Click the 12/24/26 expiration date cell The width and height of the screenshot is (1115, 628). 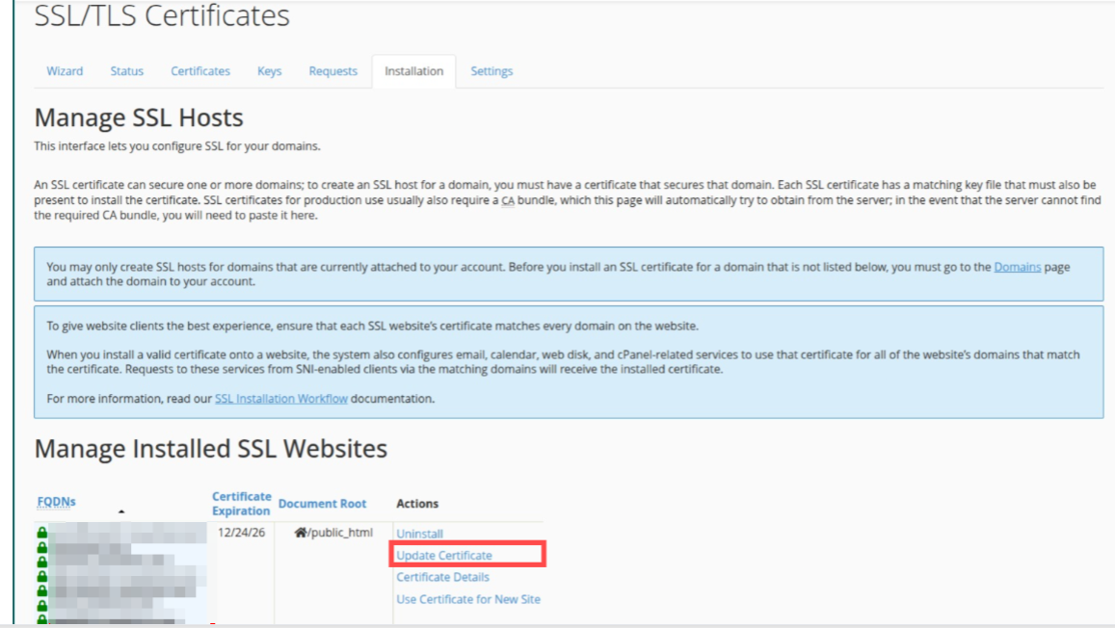241,532
